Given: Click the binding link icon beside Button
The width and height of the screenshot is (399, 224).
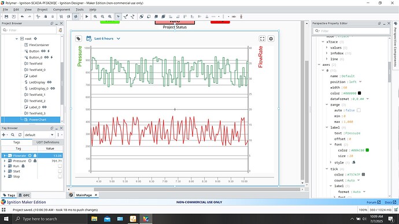Looking at the screenshot, I should pyautogui.click(x=43, y=51).
